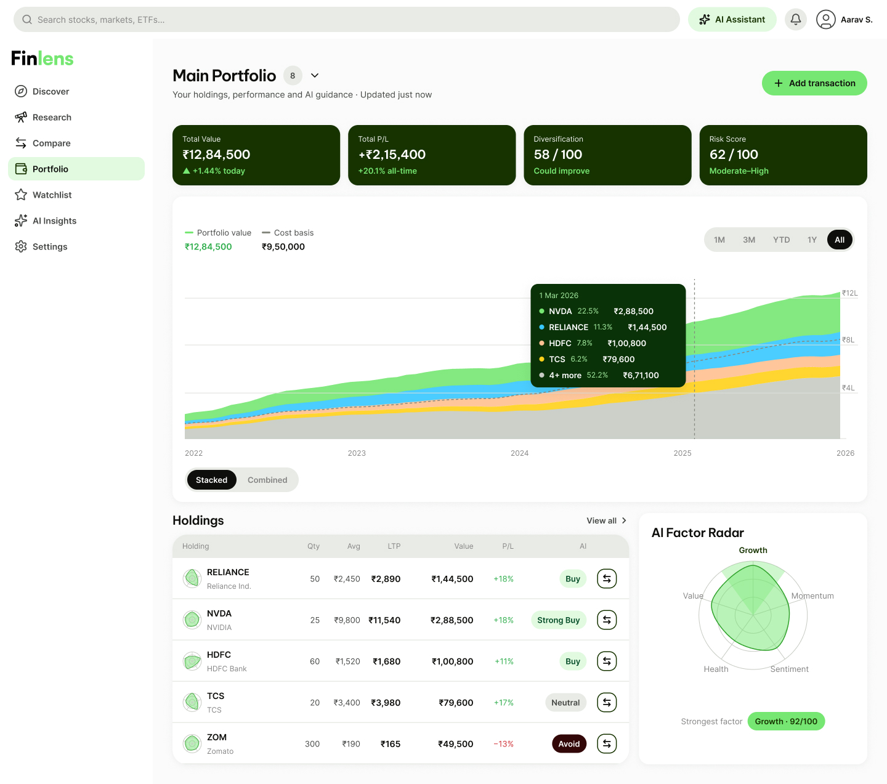Click the HDFC radar thumbnail icon
Image resolution: width=887 pixels, height=784 pixels.
tap(192, 661)
